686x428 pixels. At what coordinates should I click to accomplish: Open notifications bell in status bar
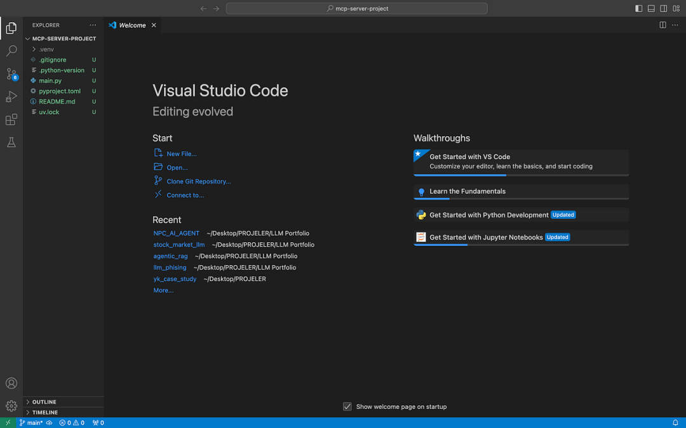(675, 423)
